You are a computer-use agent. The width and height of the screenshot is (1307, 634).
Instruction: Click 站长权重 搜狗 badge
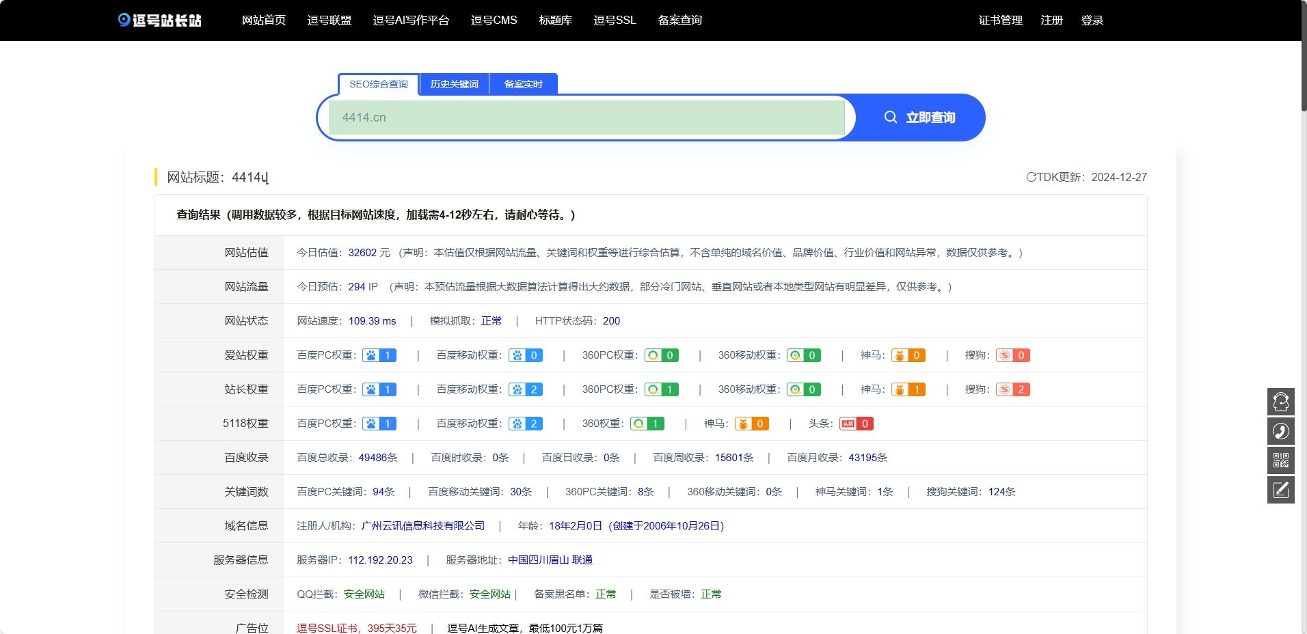1013,389
